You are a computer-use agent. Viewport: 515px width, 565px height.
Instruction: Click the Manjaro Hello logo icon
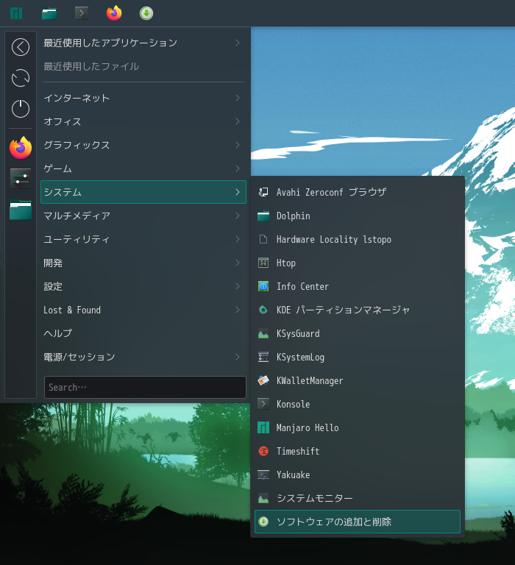coord(263,427)
